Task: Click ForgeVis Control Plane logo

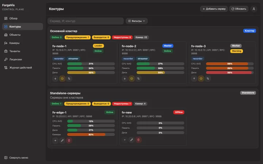Action: [13, 7]
